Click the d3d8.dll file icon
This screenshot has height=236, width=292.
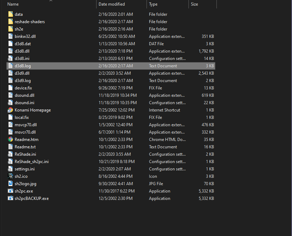click(x=10, y=51)
